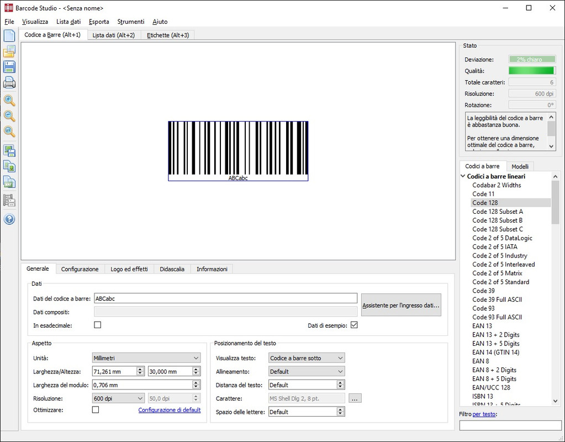Image resolution: width=565 pixels, height=442 pixels.
Task: Open the Lista dati menu
Action: point(68,22)
